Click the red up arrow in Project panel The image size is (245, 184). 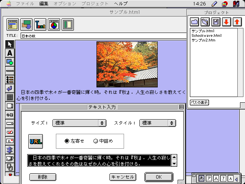coord(237,22)
